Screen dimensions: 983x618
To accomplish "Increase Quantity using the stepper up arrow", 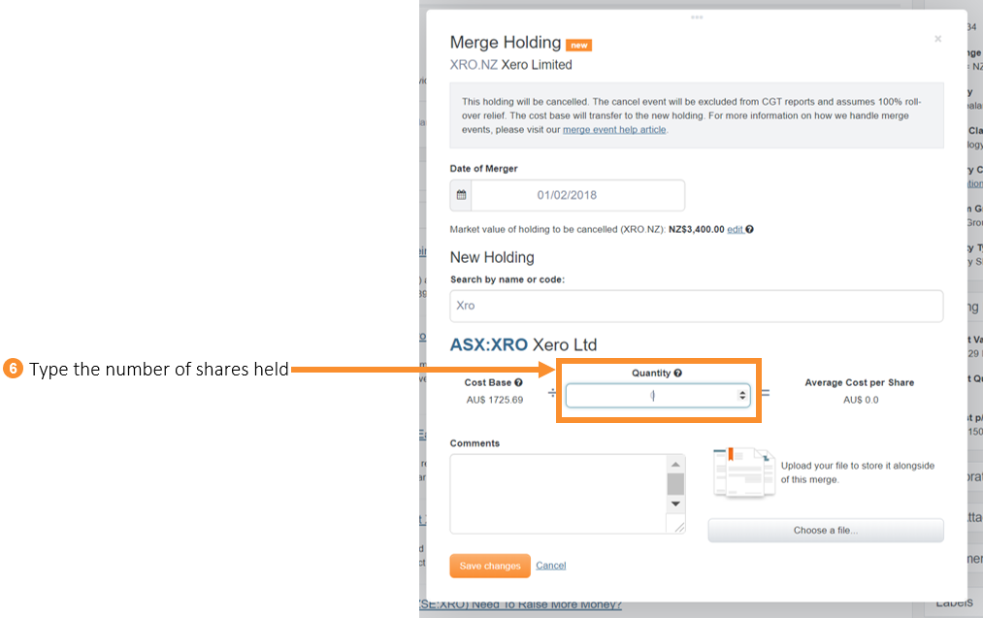I will click(x=741, y=390).
